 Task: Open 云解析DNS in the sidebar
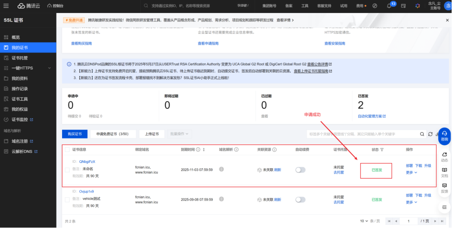coord(28,151)
